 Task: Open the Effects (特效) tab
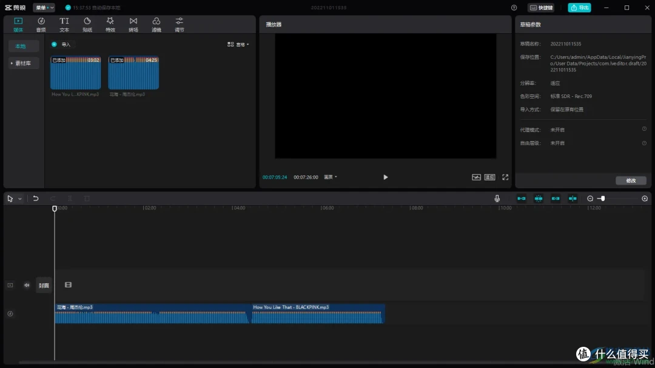pyautogui.click(x=110, y=25)
